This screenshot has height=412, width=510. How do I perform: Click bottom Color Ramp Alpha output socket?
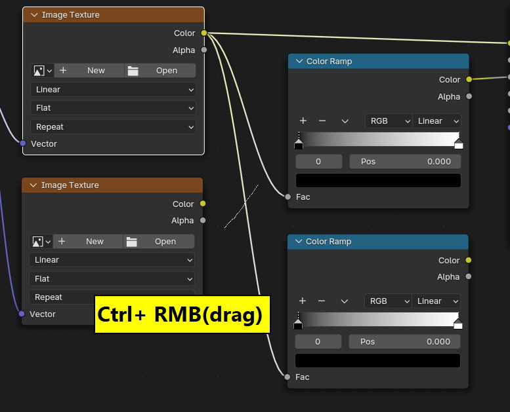(x=469, y=276)
